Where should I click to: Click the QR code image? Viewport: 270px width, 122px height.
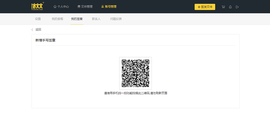[x=135, y=73]
